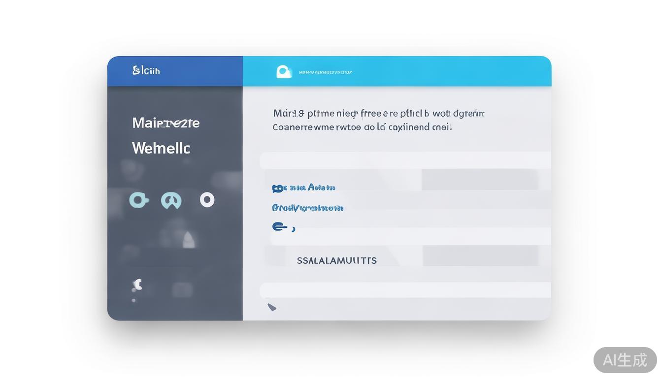The height and width of the screenshot is (378, 662).
Task: Click the blurred bell-shaped icon in the sidebar
Action: (189, 240)
